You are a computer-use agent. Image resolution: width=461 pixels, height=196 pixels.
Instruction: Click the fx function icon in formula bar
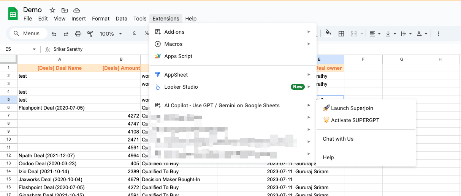[48, 49]
